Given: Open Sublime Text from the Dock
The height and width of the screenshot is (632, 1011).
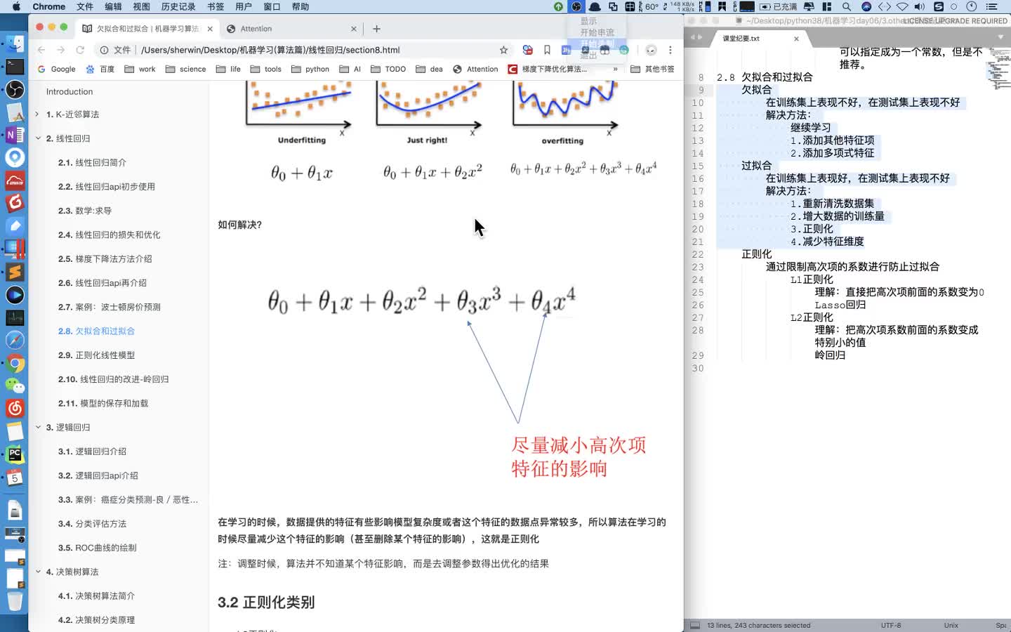Looking at the screenshot, I should click(15, 272).
